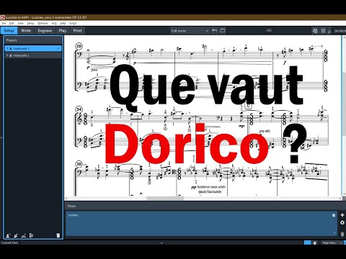Viewport: 346px width, 259px height.
Task: Switch to Setup mode tab
Action: coord(9,31)
